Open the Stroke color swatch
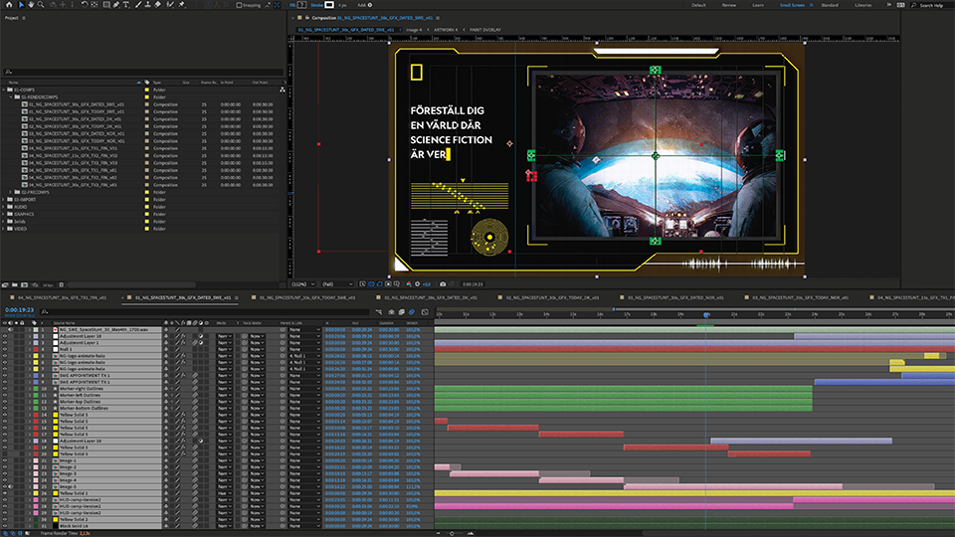955x537 pixels. [x=329, y=5]
